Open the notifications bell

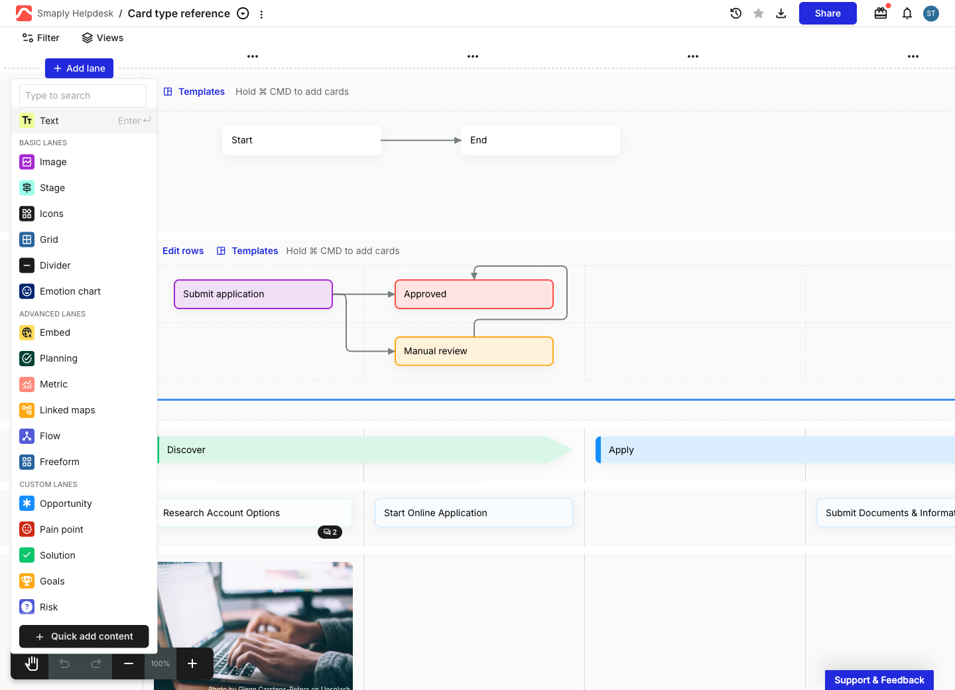pos(907,13)
